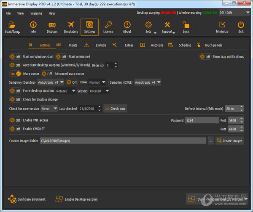Viewport: 253px width, 212px height.
Task: Toggle Advanced warp cursor
Action: pos(47,74)
